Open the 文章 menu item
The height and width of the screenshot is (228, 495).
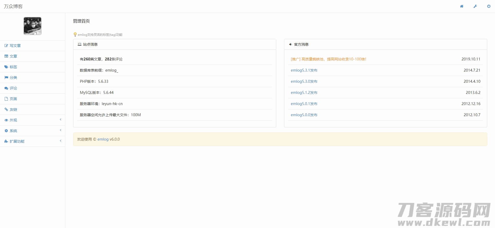coord(13,56)
